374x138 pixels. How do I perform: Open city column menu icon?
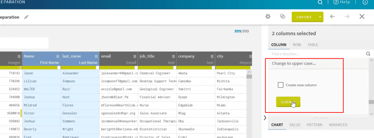[x=251, y=56]
